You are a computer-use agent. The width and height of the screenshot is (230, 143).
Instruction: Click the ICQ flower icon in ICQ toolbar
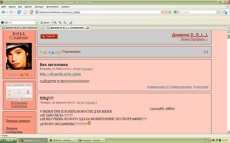click(2, 23)
